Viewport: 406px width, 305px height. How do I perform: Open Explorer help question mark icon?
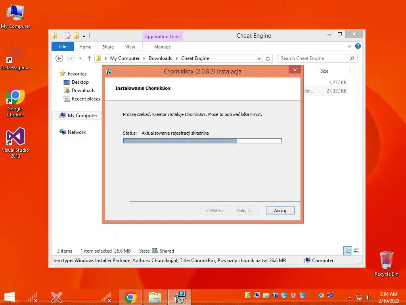pos(358,46)
